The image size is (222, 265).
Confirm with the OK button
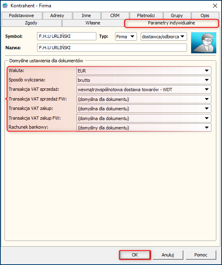[135, 255]
